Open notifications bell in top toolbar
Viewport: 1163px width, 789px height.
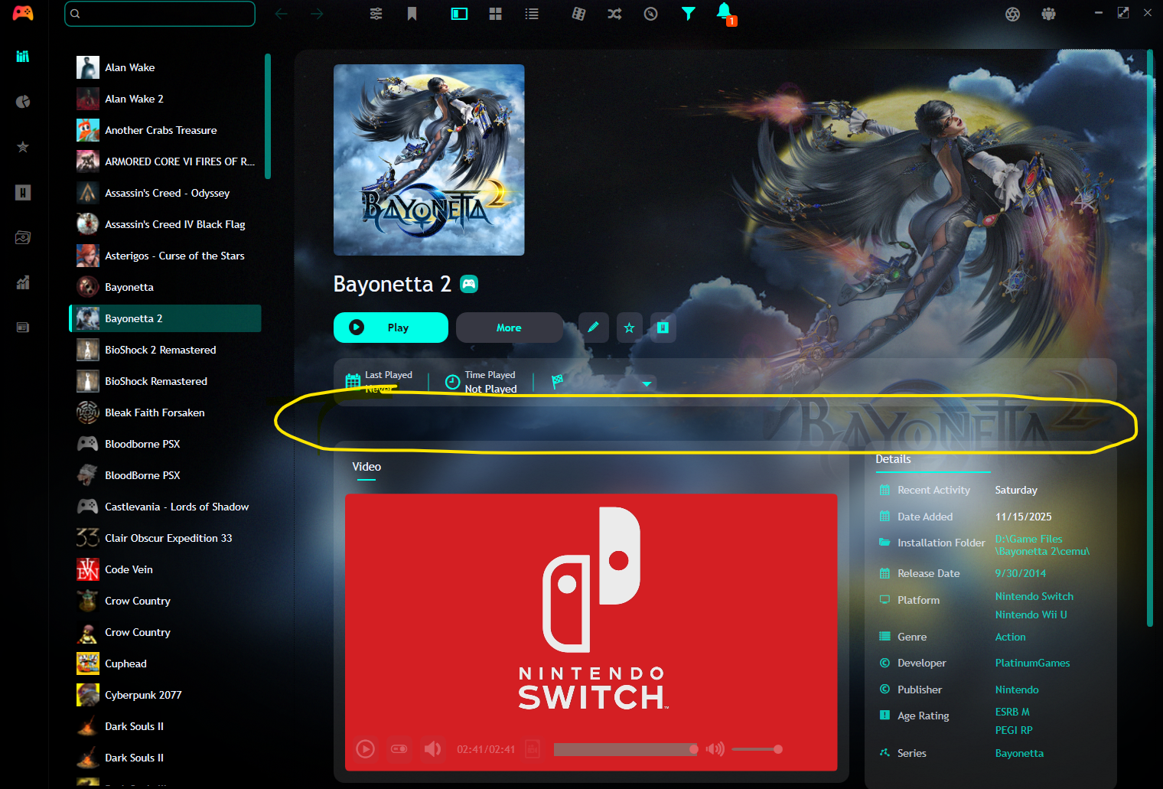tap(724, 11)
